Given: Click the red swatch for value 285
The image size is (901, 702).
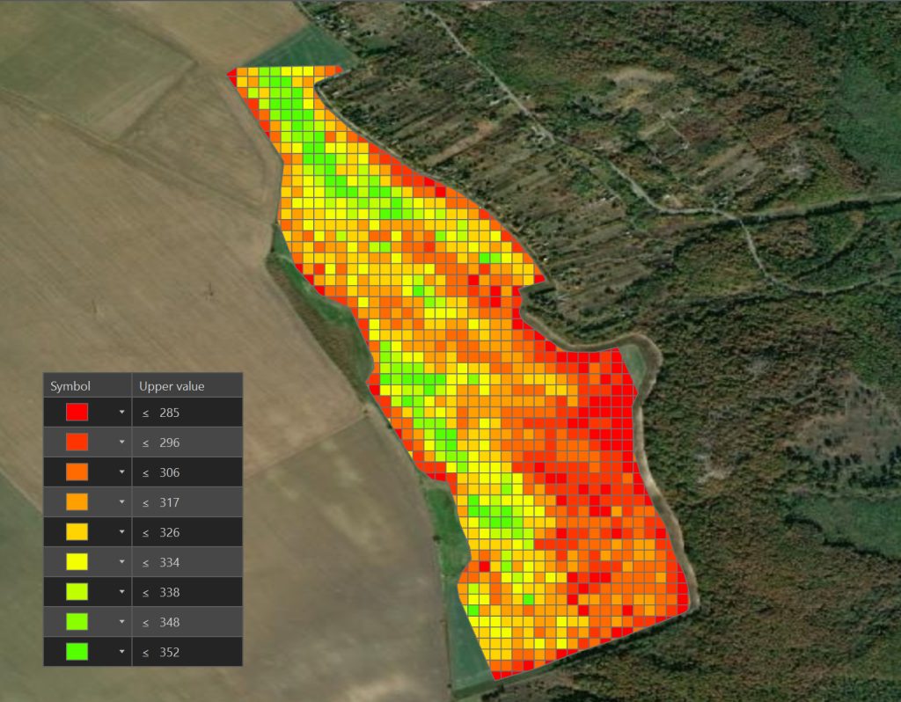Looking at the screenshot, I should coord(77,412).
